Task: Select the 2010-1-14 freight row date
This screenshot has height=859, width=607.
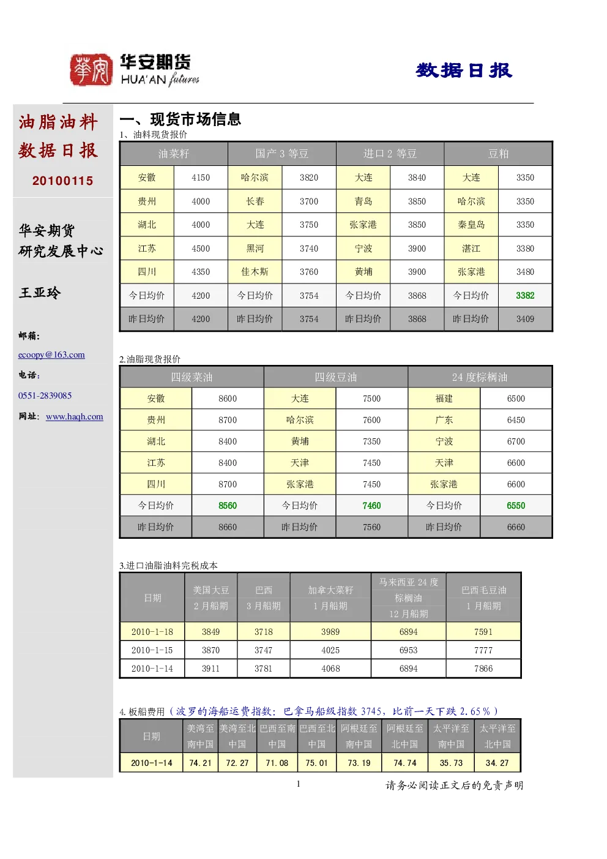Action: click(152, 763)
